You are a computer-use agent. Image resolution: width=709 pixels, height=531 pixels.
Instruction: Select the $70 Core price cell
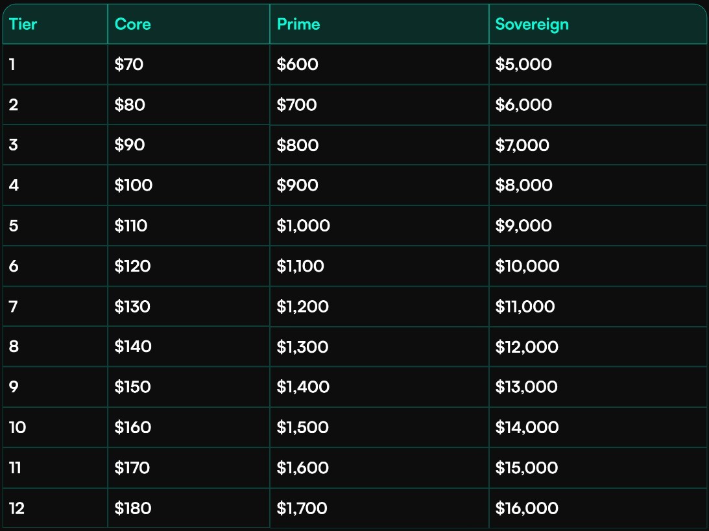pyautogui.click(x=129, y=64)
